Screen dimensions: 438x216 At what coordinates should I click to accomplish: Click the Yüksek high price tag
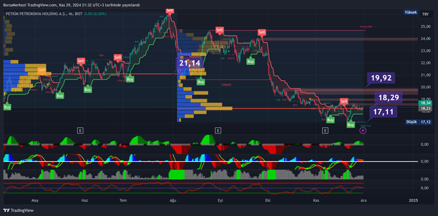tap(411, 12)
